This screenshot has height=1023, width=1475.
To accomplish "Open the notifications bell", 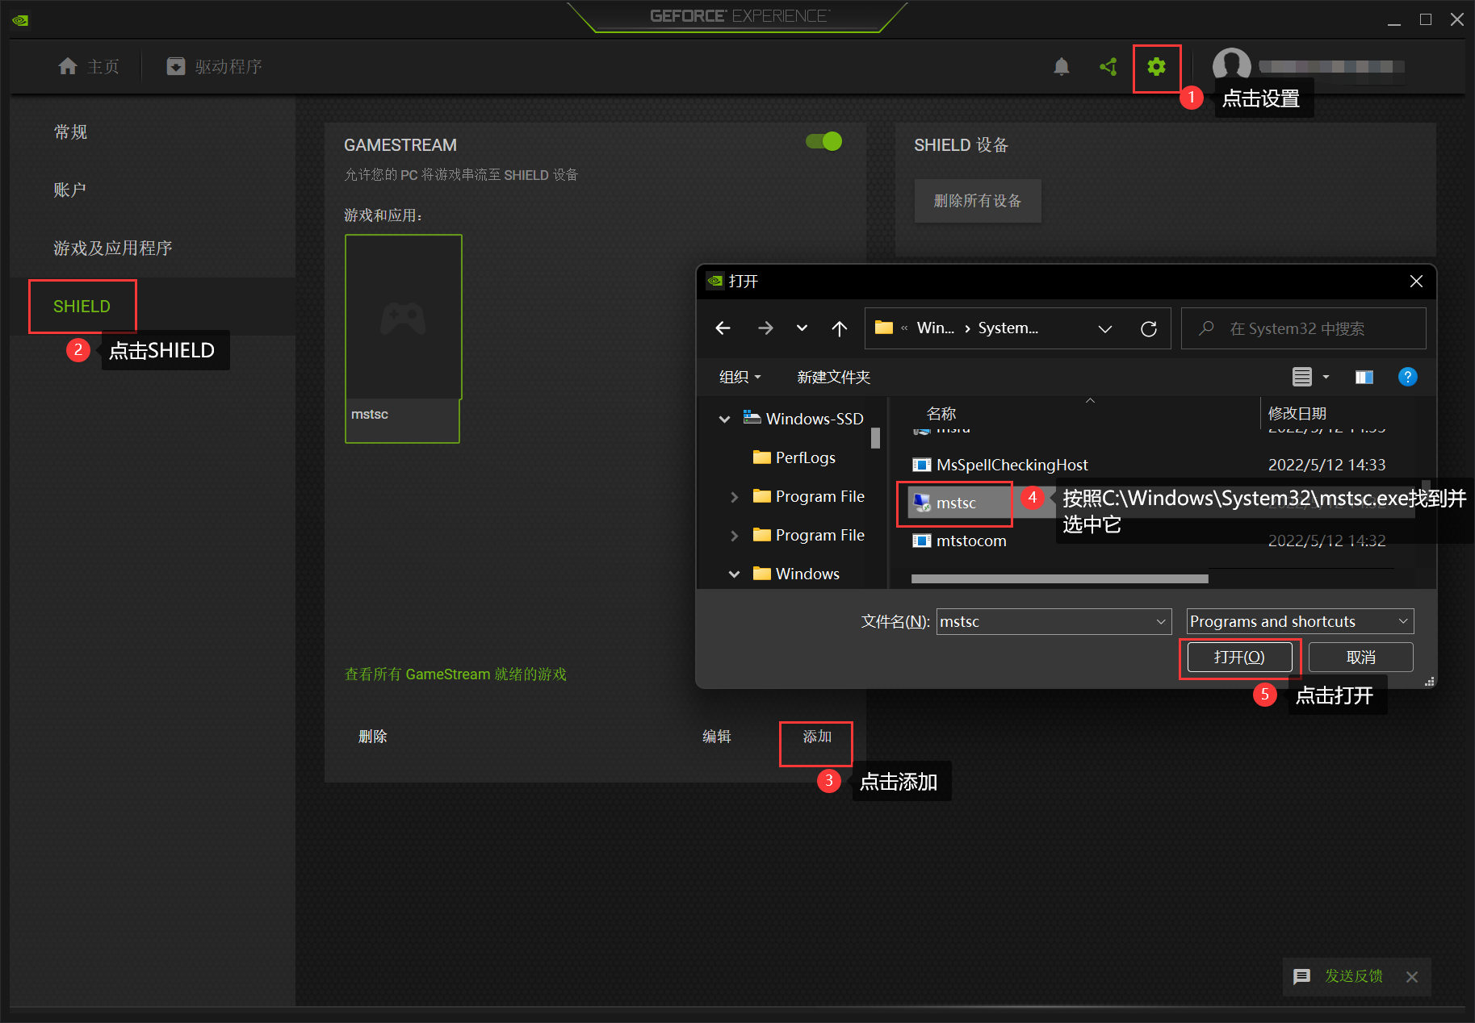I will pos(1062,67).
